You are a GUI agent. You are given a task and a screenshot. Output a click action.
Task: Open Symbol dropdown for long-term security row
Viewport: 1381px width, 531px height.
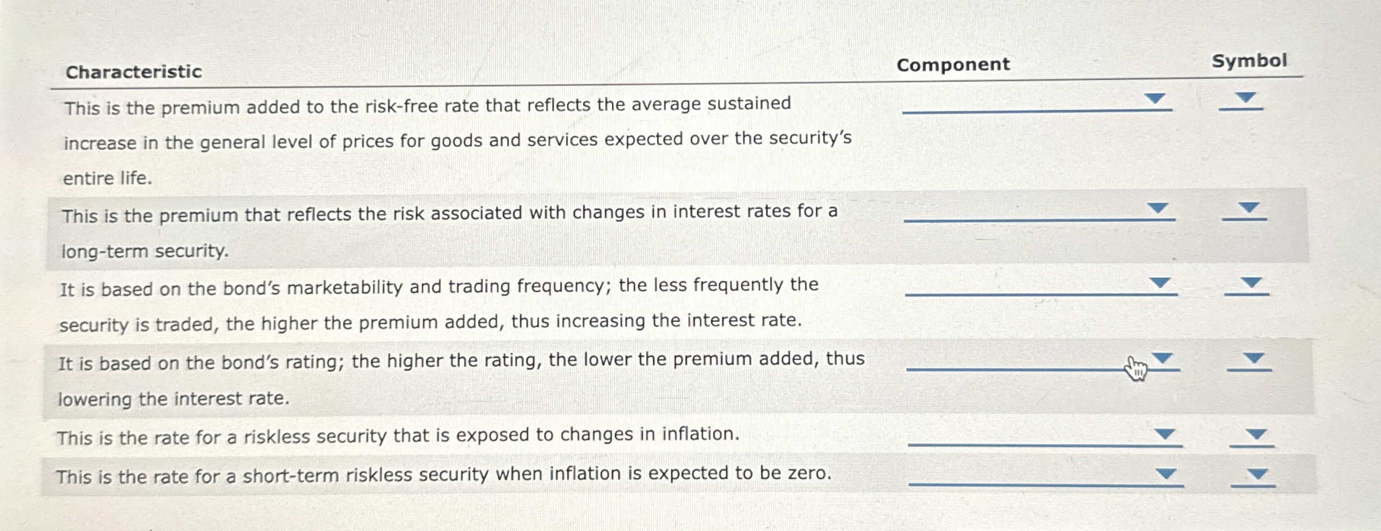[x=1244, y=210]
